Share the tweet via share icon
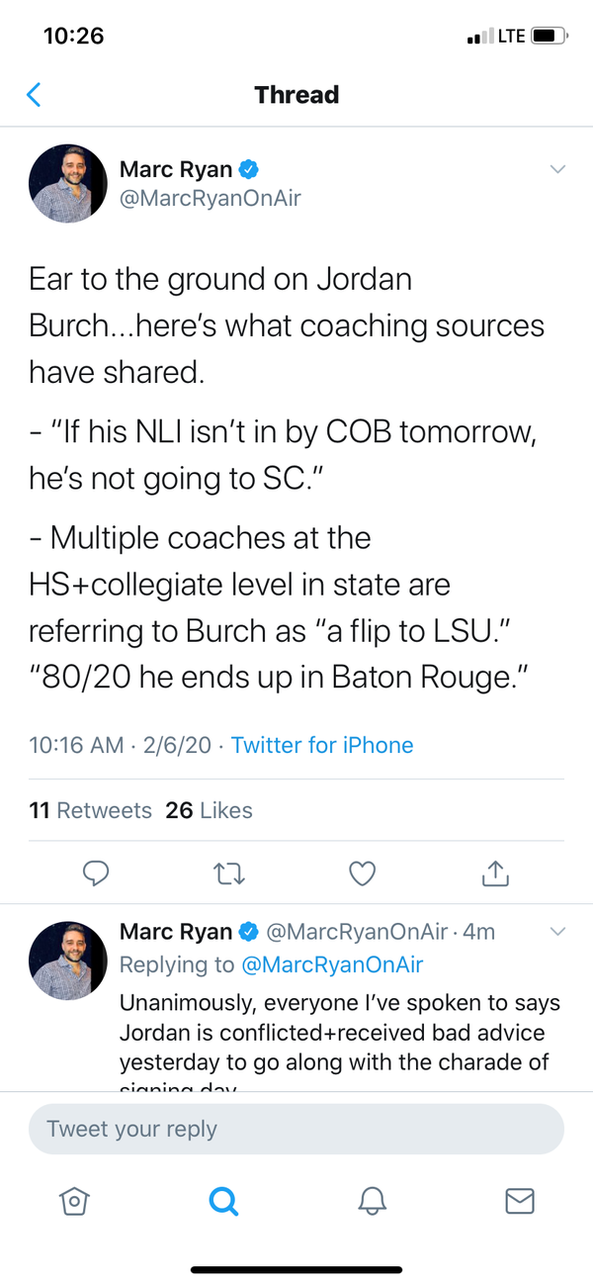This screenshot has height=1285, width=593. tap(494, 872)
